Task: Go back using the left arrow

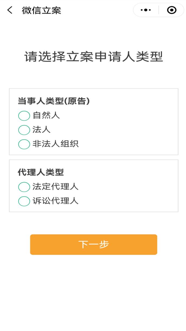Action: tap(10, 10)
